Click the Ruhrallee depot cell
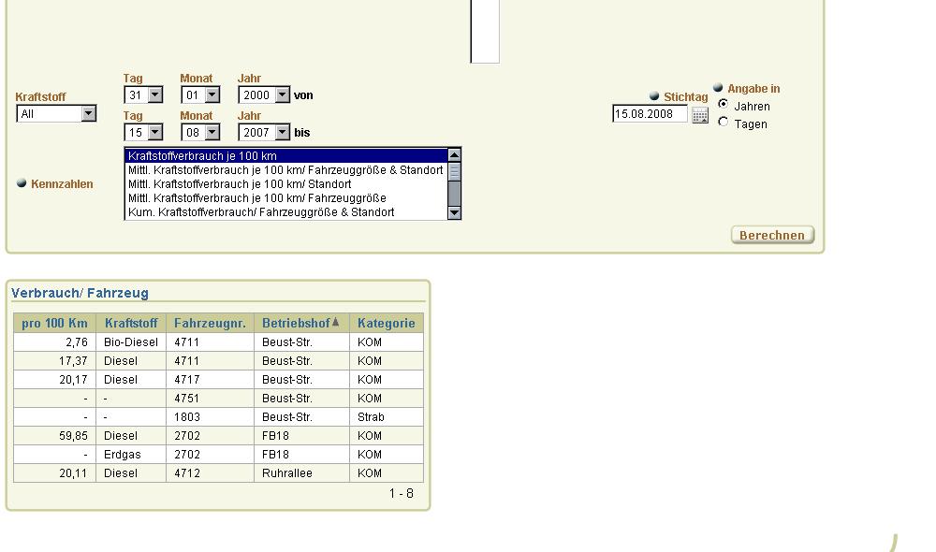 [x=302, y=473]
